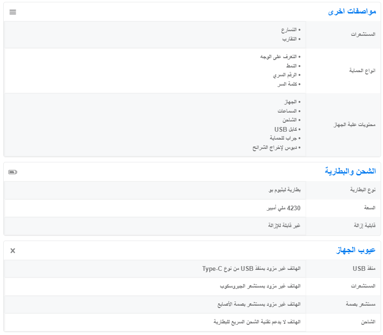Click the السعة row label
This screenshot has width=383, height=335.
click(x=370, y=208)
